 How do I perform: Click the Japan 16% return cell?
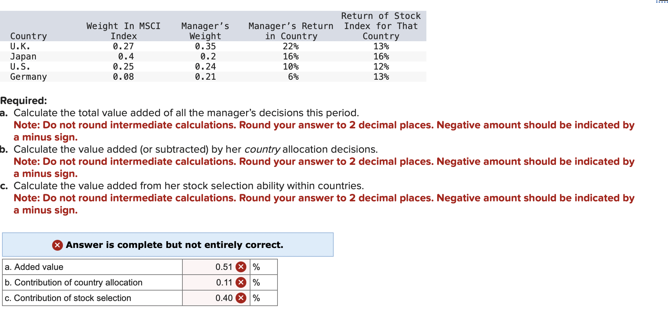[291, 56]
